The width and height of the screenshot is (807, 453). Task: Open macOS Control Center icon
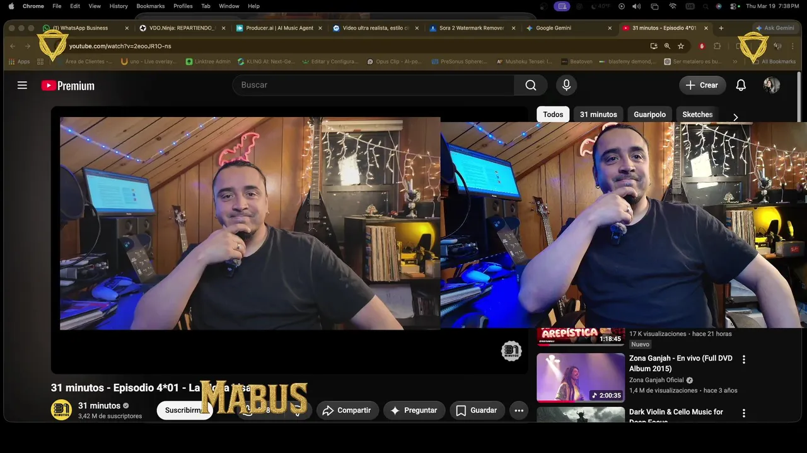734,6
